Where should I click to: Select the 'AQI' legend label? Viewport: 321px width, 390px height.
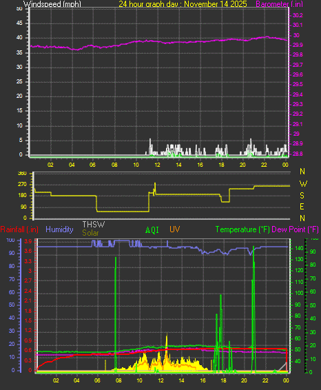(x=152, y=230)
